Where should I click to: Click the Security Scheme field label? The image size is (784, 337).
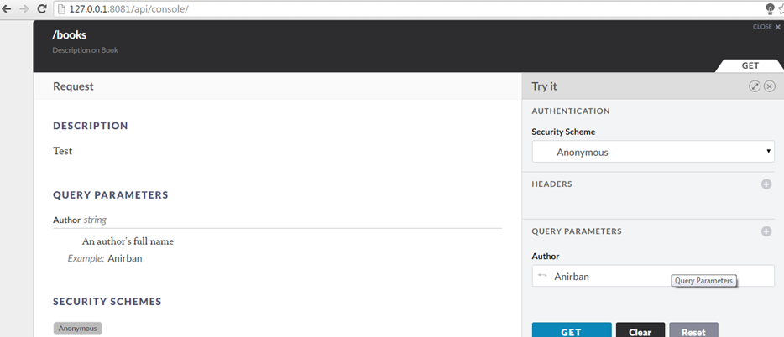coord(563,132)
